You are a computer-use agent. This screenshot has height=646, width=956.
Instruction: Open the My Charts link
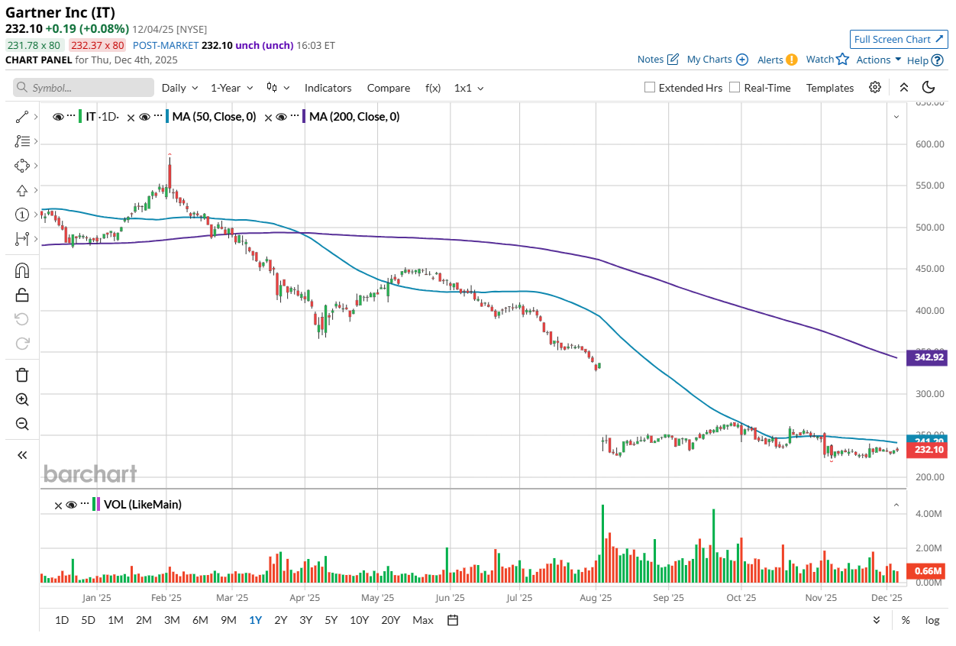click(718, 60)
